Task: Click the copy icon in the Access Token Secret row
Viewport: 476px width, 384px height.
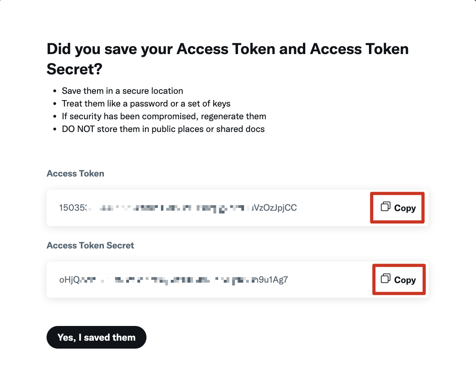Action: [386, 278]
